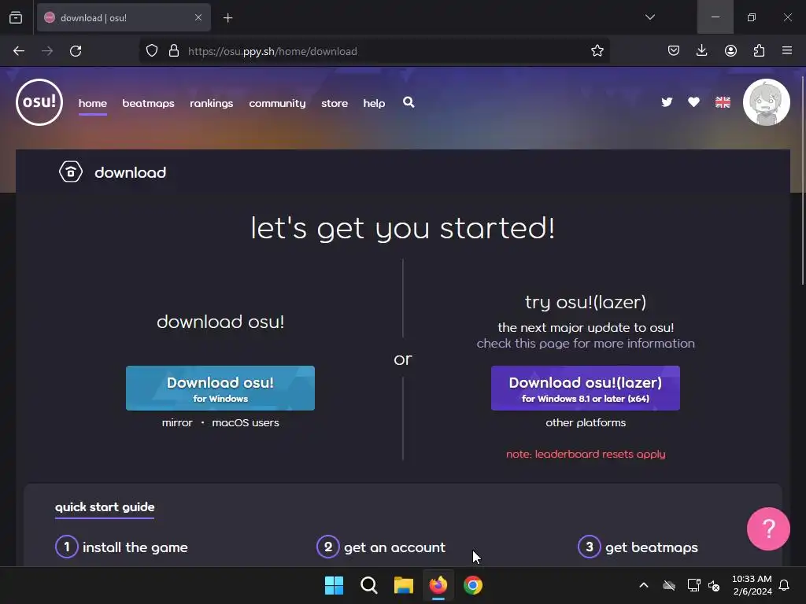Image resolution: width=806 pixels, height=604 pixels.
Task: Open the home navigation menu item
Action: (x=93, y=103)
